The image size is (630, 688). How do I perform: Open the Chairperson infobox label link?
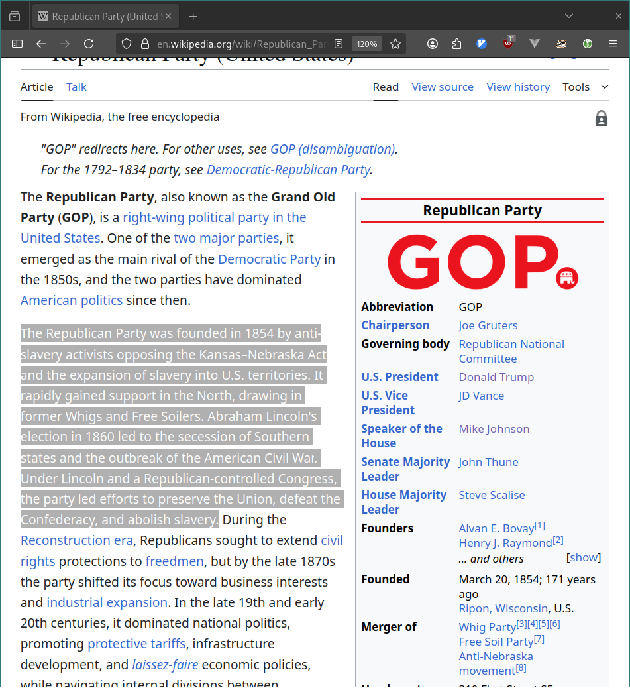tap(395, 325)
